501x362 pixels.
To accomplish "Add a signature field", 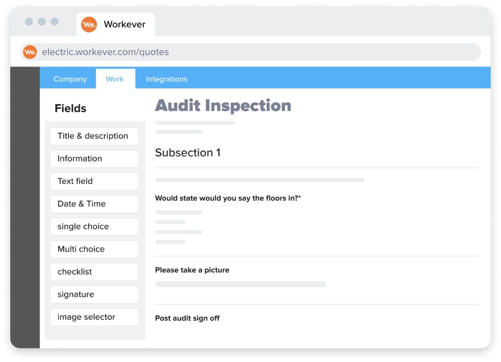I will [94, 294].
